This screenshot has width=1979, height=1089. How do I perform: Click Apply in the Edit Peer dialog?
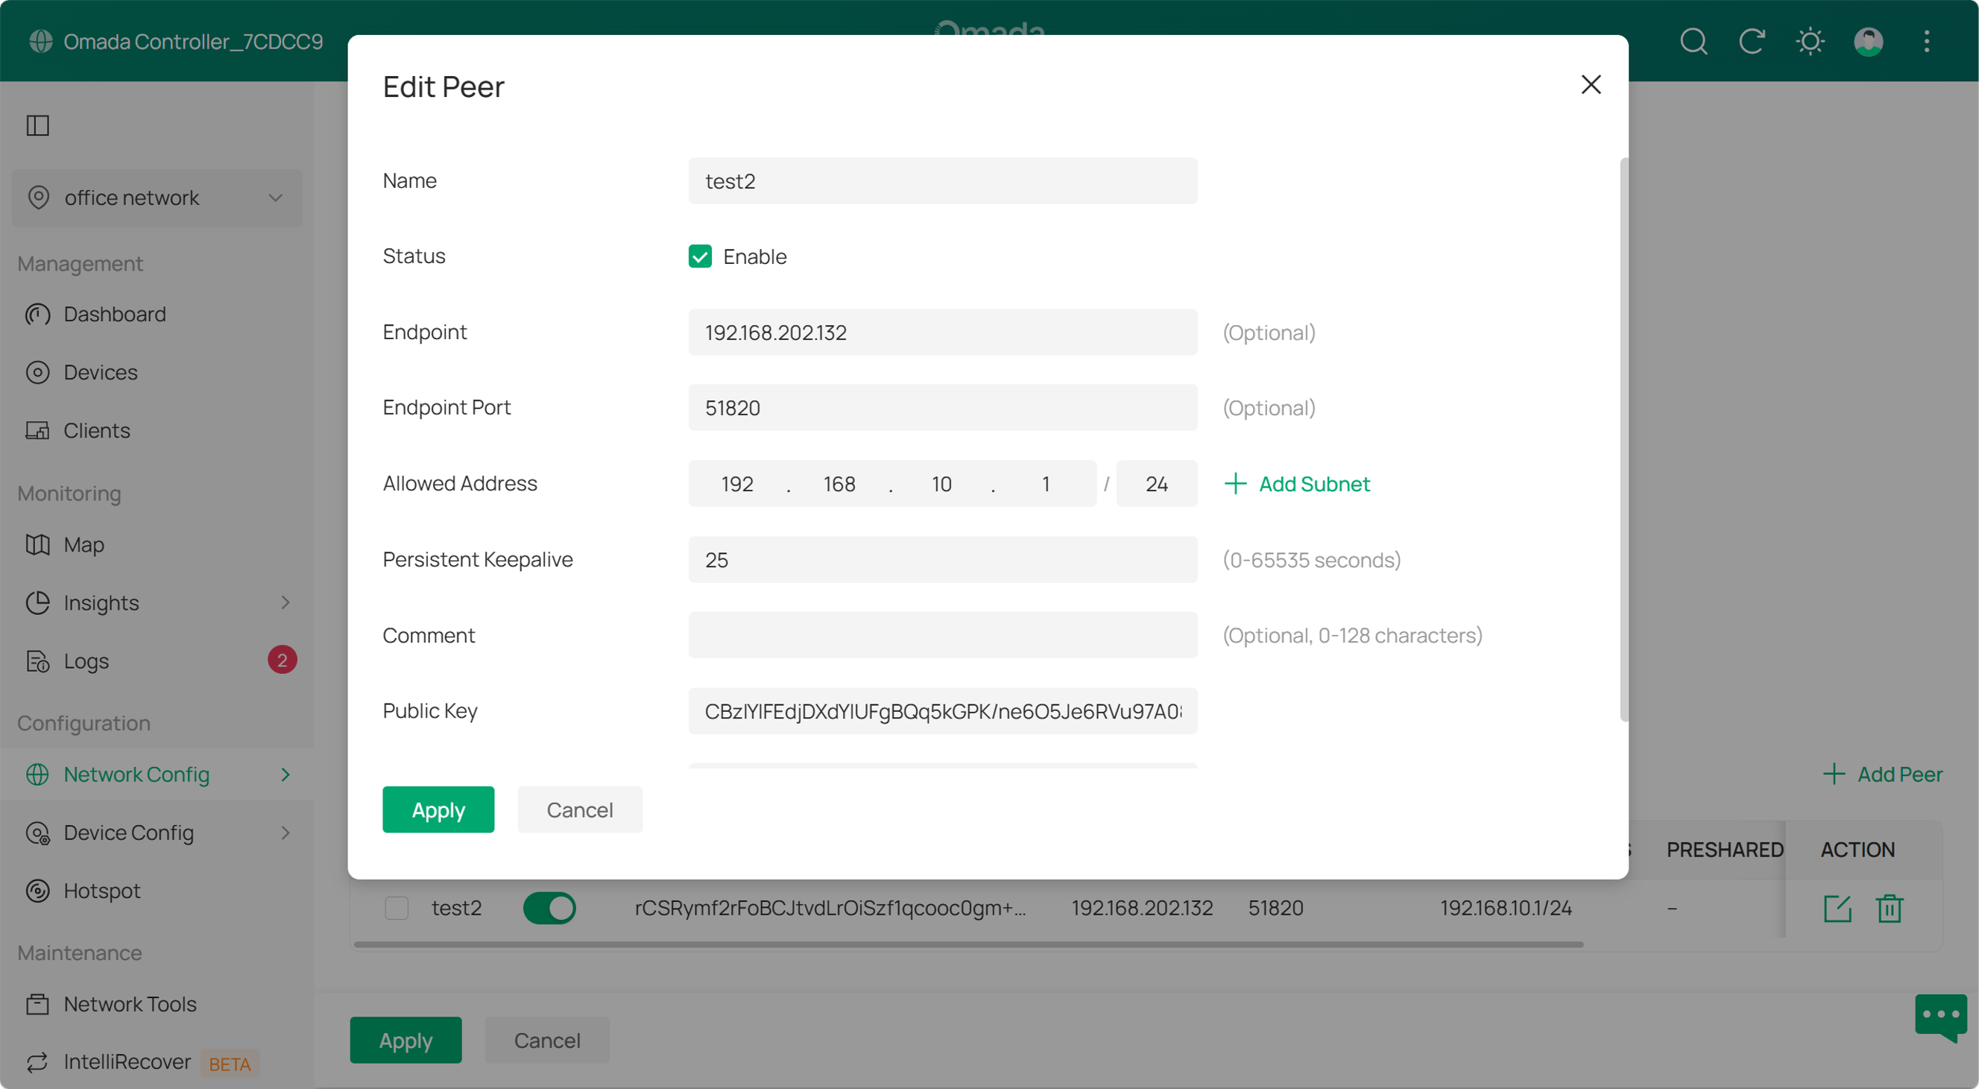click(438, 809)
